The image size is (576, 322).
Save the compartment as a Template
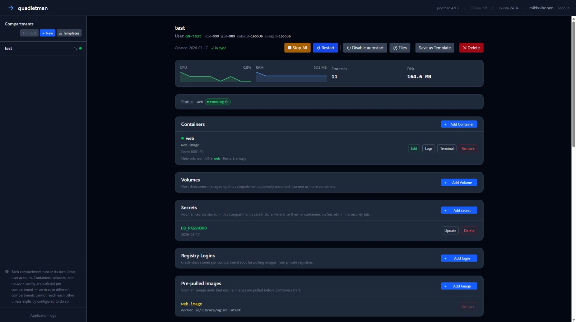[435, 47]
